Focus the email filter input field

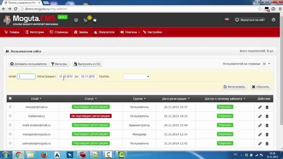pos(26,76)
